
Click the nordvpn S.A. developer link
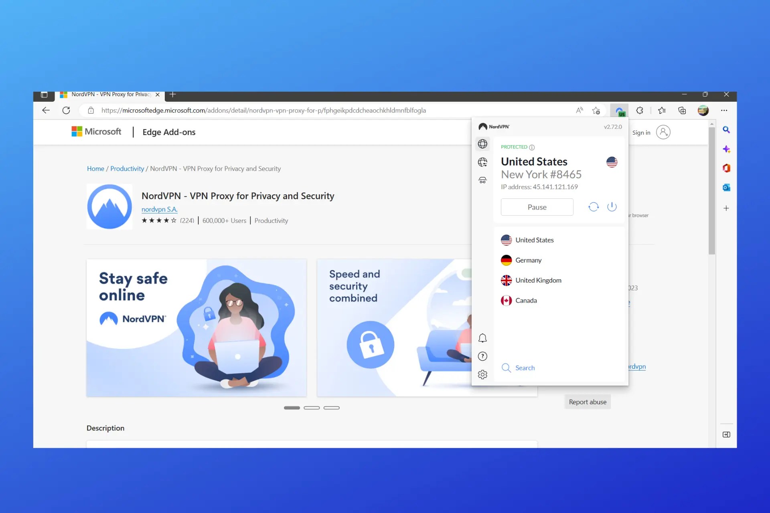159,209
